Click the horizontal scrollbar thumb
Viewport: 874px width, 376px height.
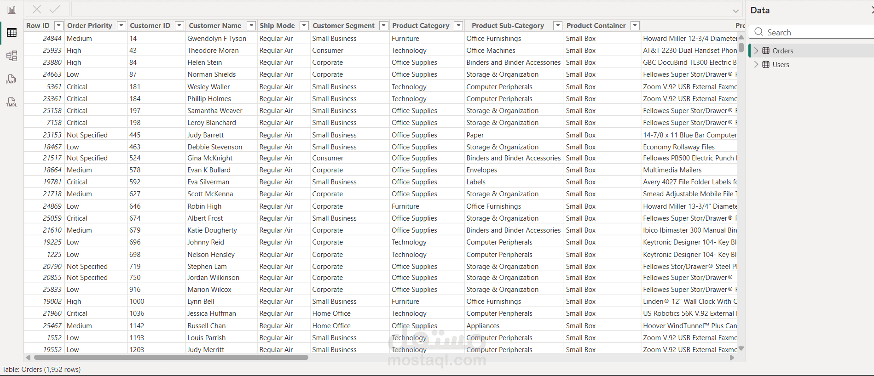(171, 357)
